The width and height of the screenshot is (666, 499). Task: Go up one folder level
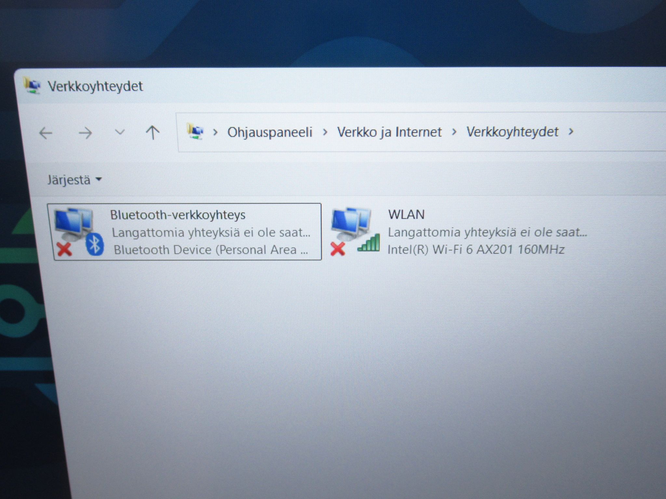click(x=153, y=133)
